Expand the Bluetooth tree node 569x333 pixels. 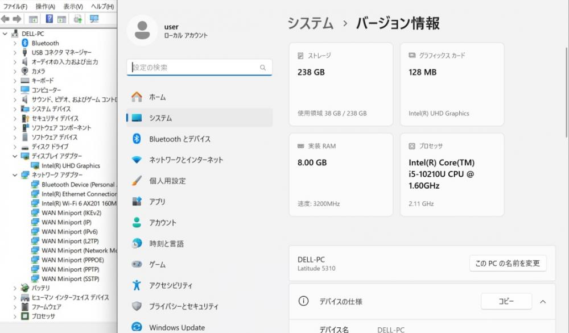point(15,43)
